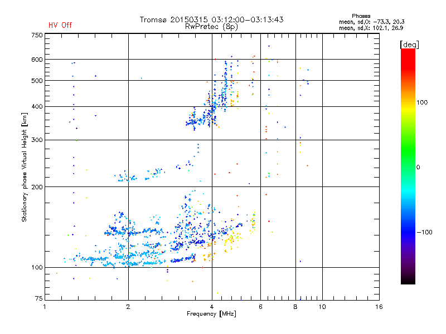
Task: Click y-axis tick label '100'
Action: tap(37, 268)
